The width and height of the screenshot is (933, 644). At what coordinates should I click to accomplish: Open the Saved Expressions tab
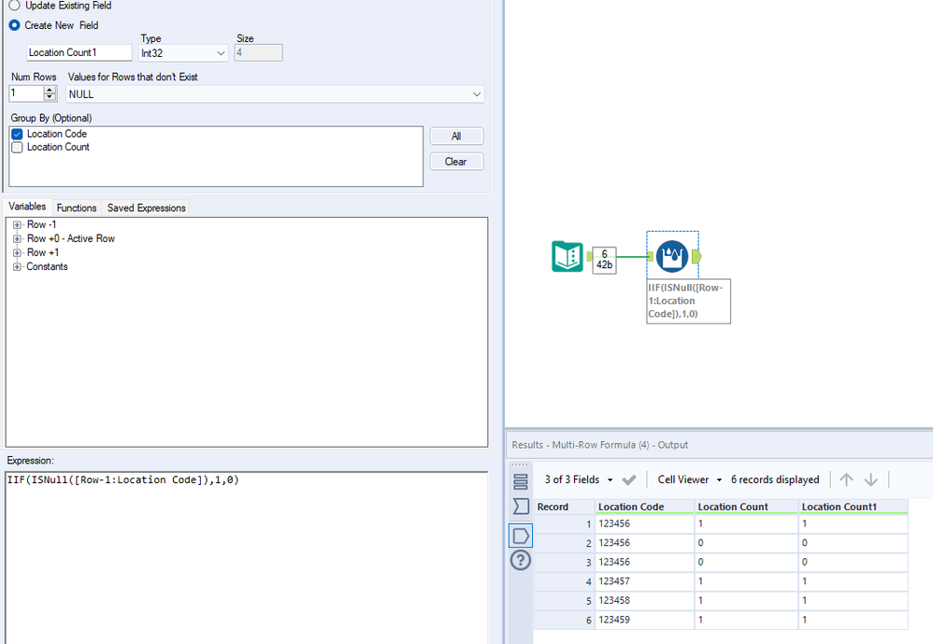(x=146, y=208)
